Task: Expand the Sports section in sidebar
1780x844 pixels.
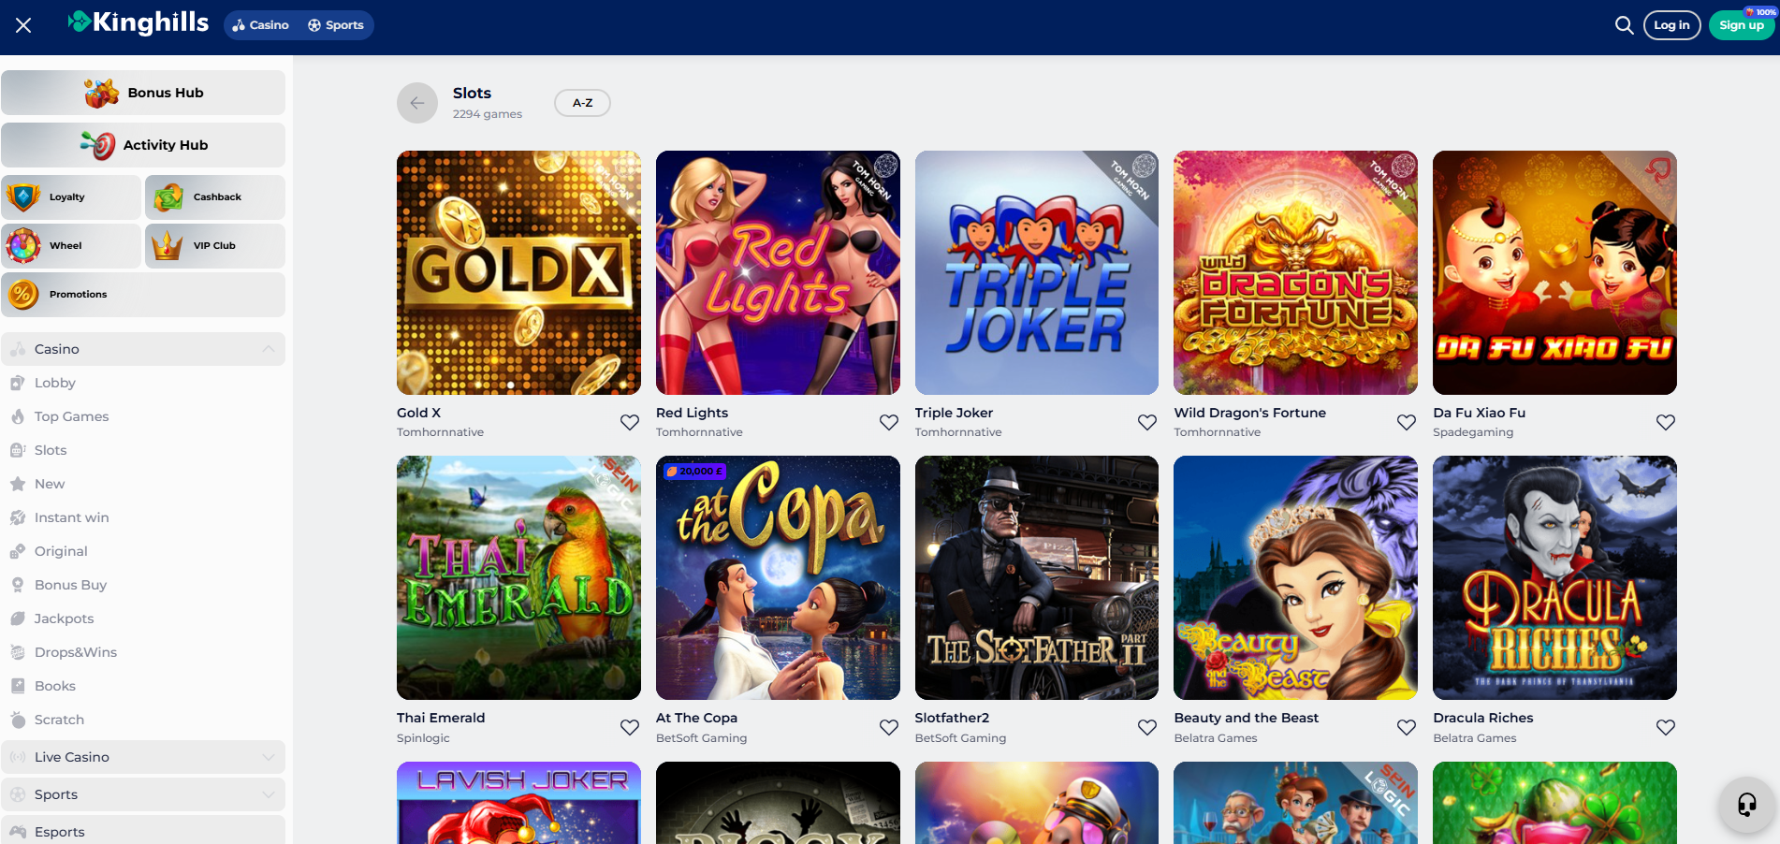Action: (x=270, y=793)
